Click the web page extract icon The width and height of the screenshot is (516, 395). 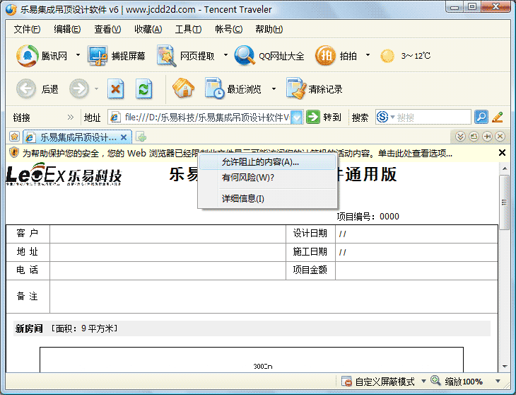pyautogui.click(x=166, y=56)
